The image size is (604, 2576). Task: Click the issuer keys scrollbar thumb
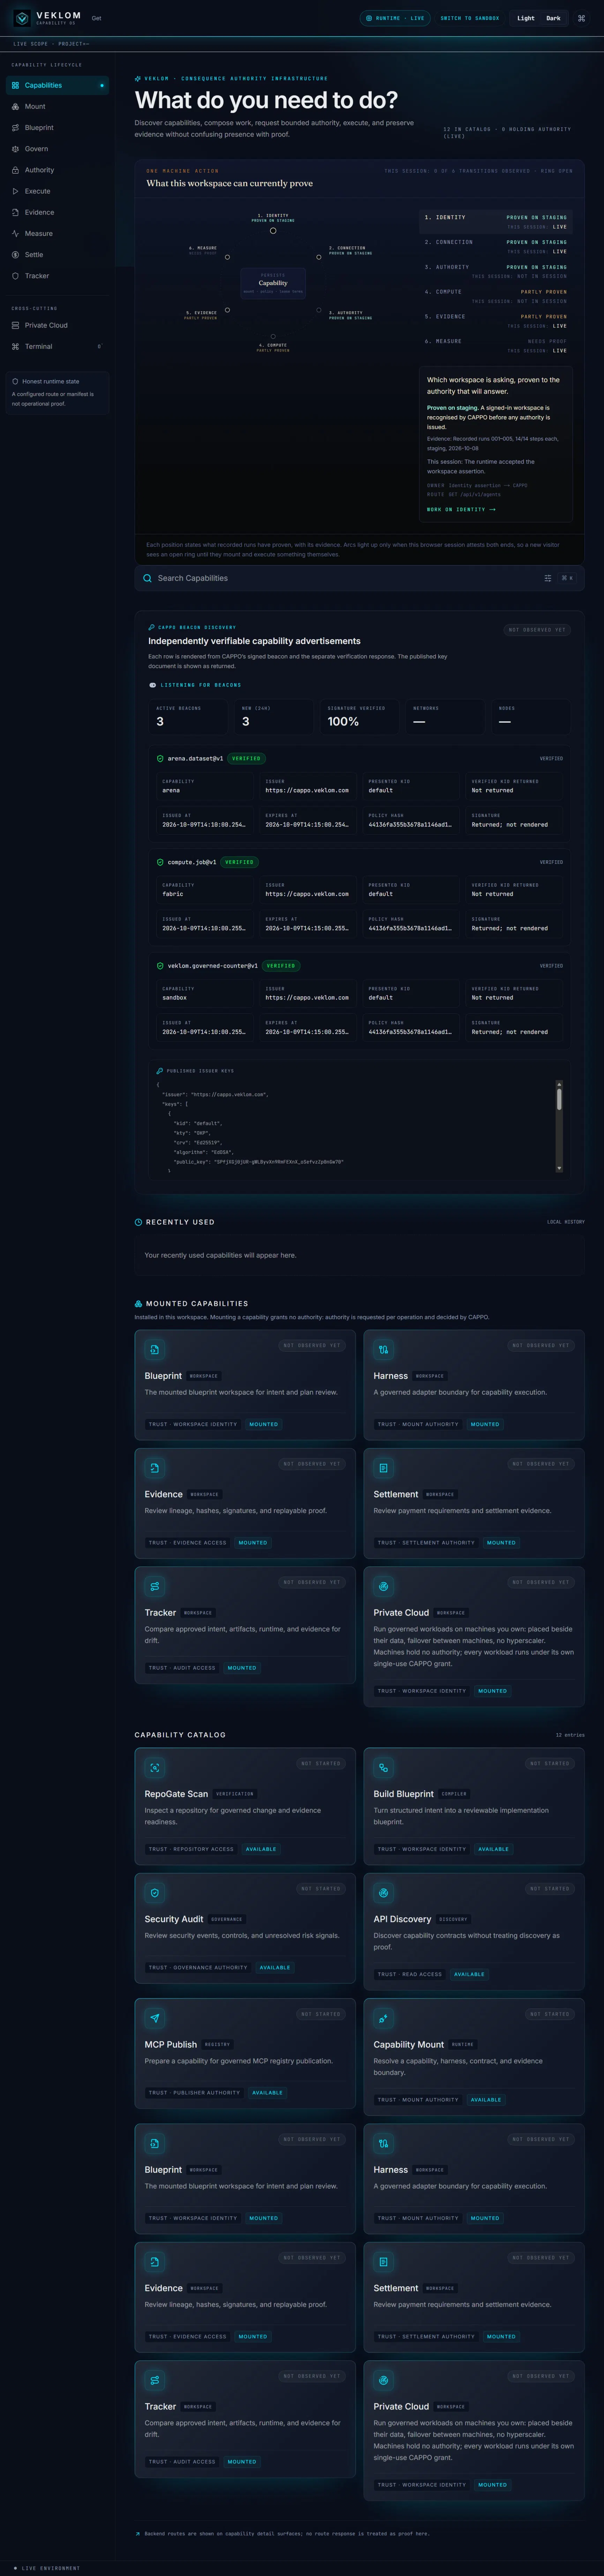(x=559, y=1099)
